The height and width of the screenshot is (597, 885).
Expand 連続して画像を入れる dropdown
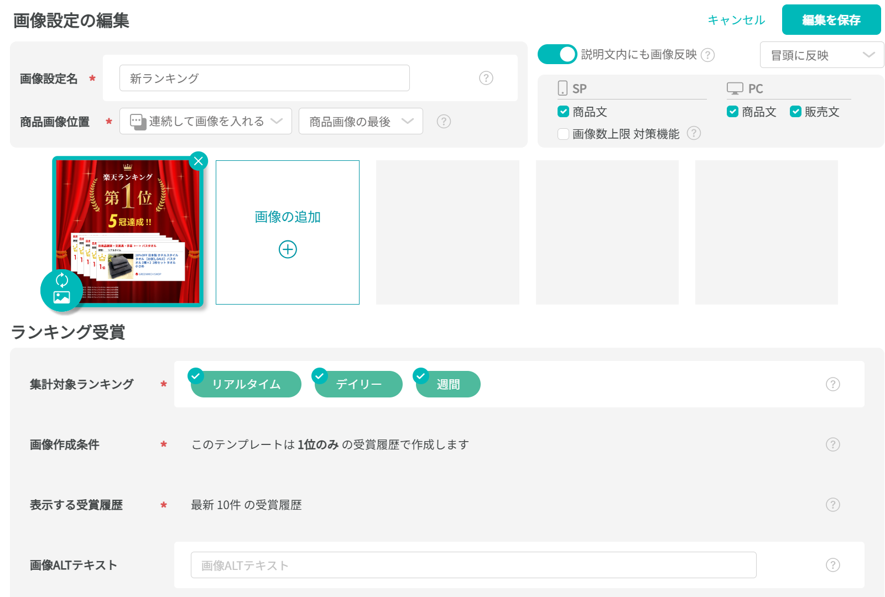[x=206, y=121]
